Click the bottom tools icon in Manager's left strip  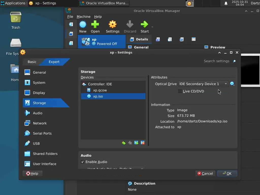[x=71, y=43]
